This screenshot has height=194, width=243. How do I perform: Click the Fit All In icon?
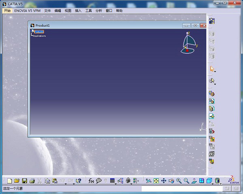pos(156,181)
